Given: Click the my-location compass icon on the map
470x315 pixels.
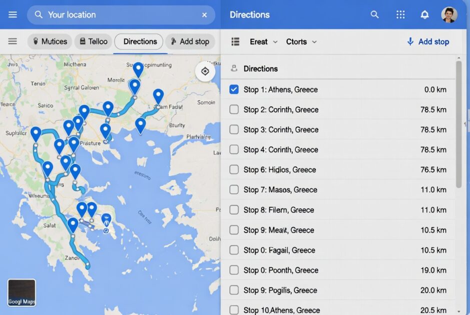Looking at the screenshot, I should 205,71.
